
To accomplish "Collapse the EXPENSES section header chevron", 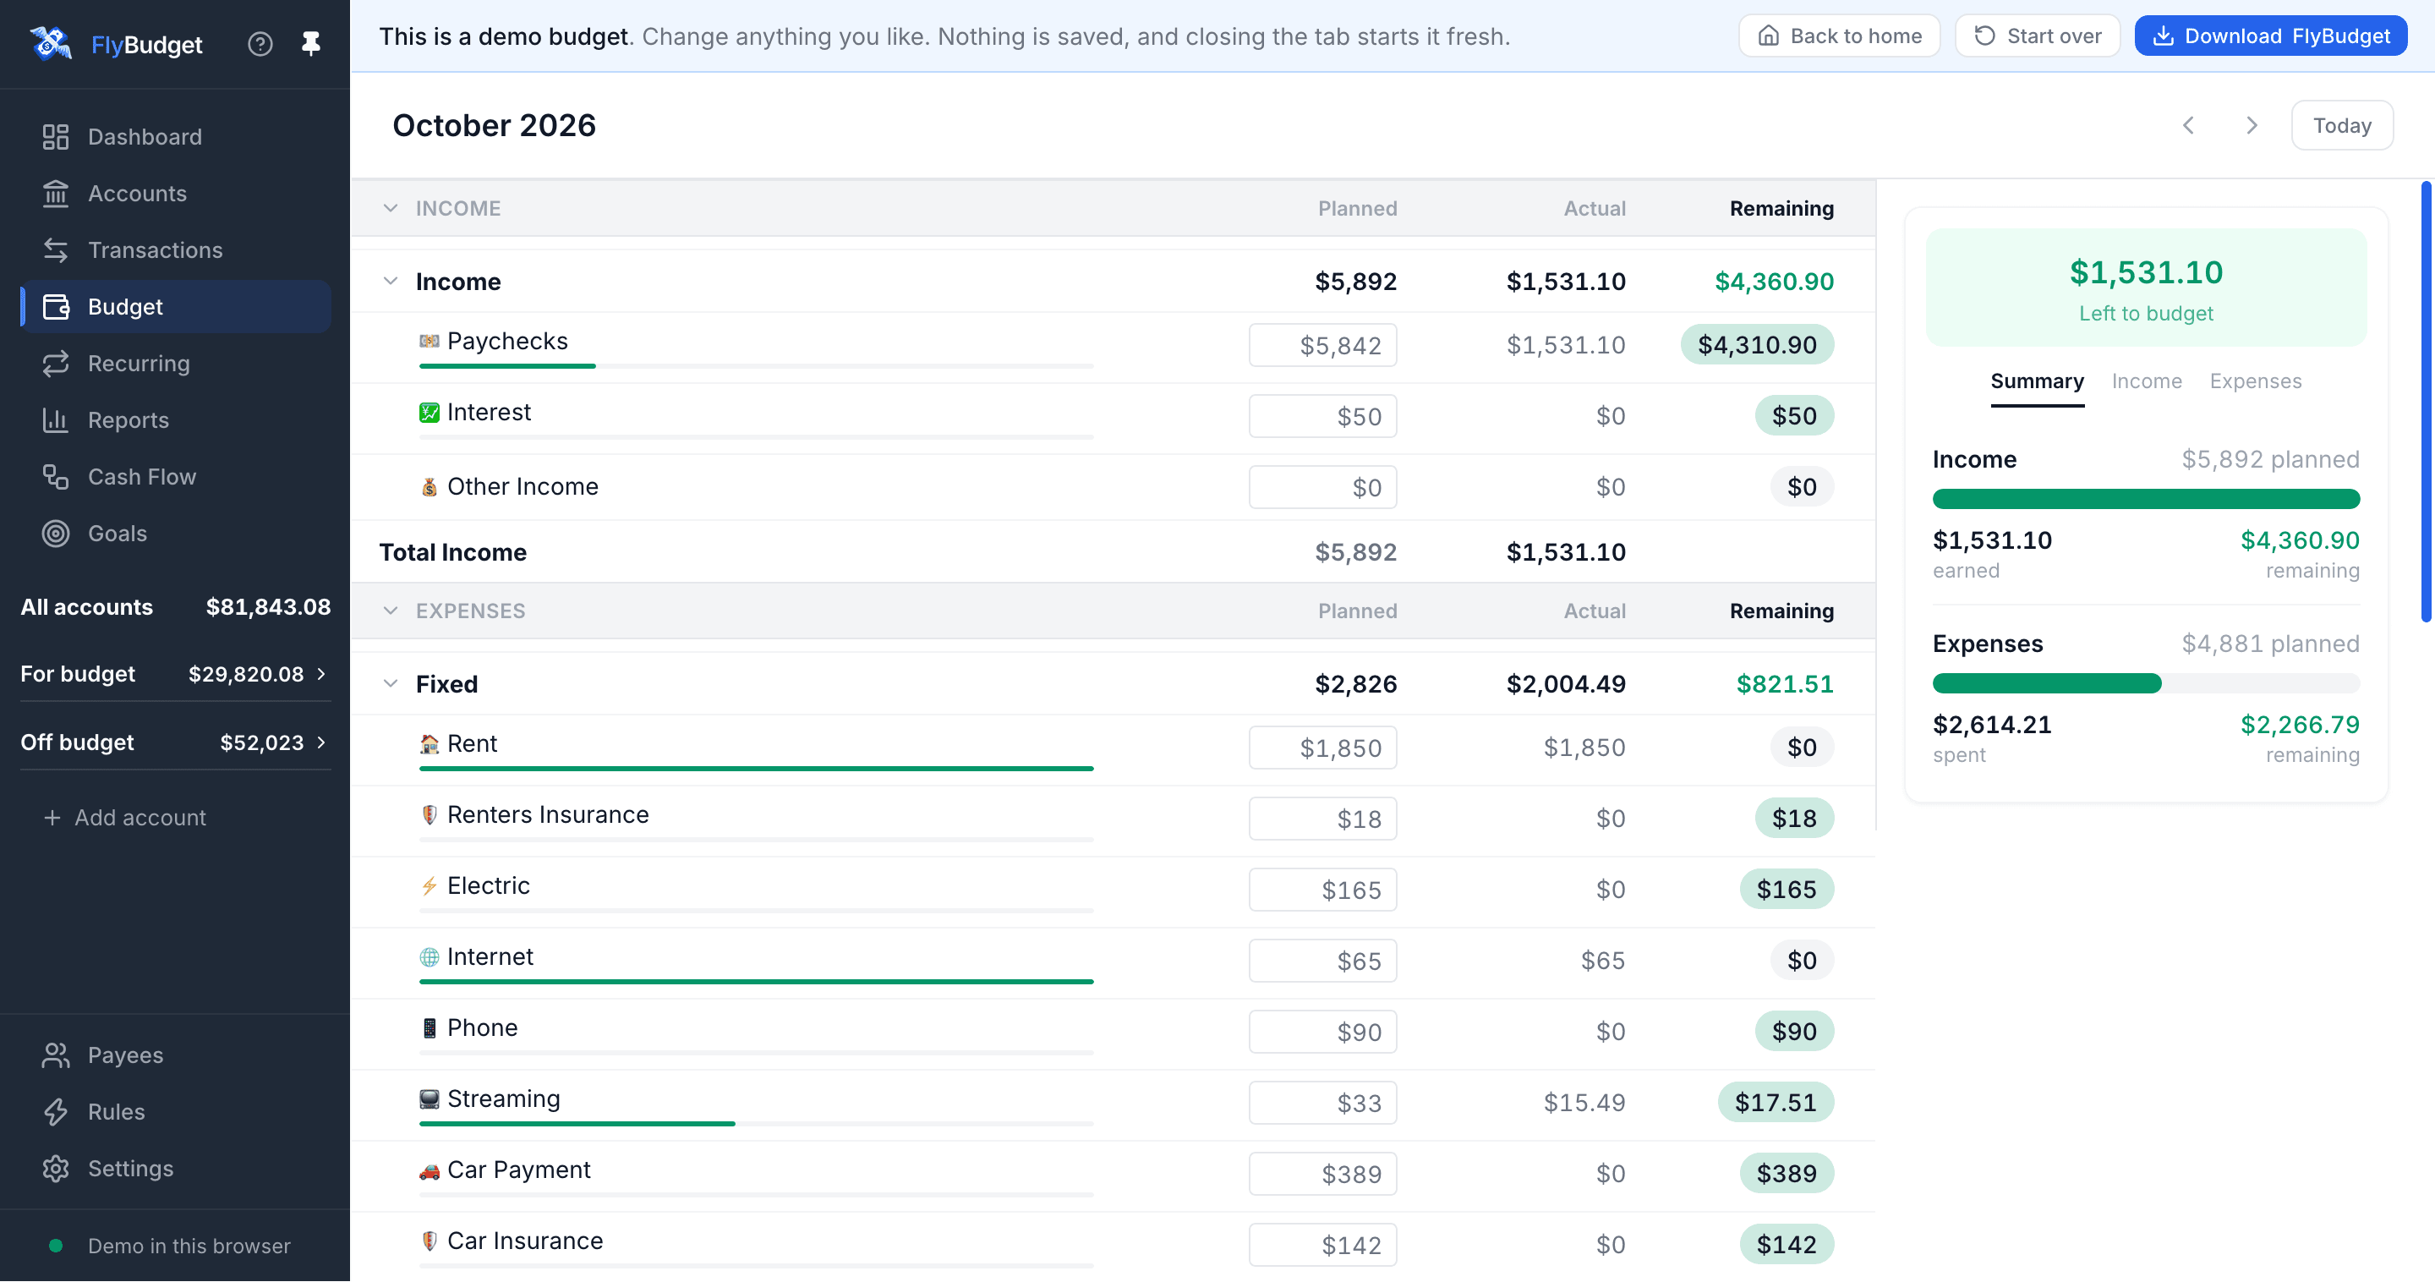I will click(391, 611).
